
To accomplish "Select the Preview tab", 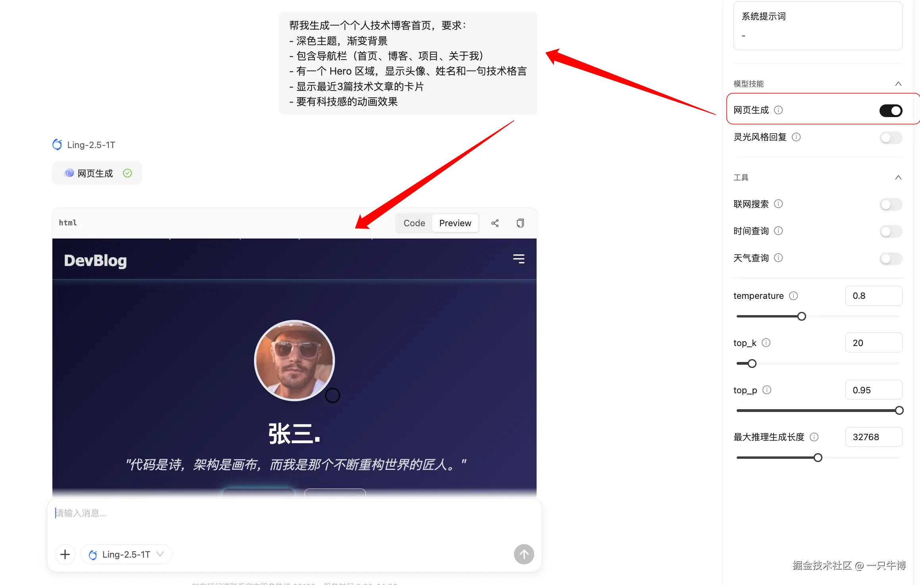I will [455, 223].
